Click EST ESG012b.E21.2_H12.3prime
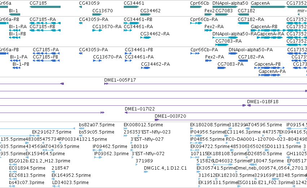 [13, 165]
